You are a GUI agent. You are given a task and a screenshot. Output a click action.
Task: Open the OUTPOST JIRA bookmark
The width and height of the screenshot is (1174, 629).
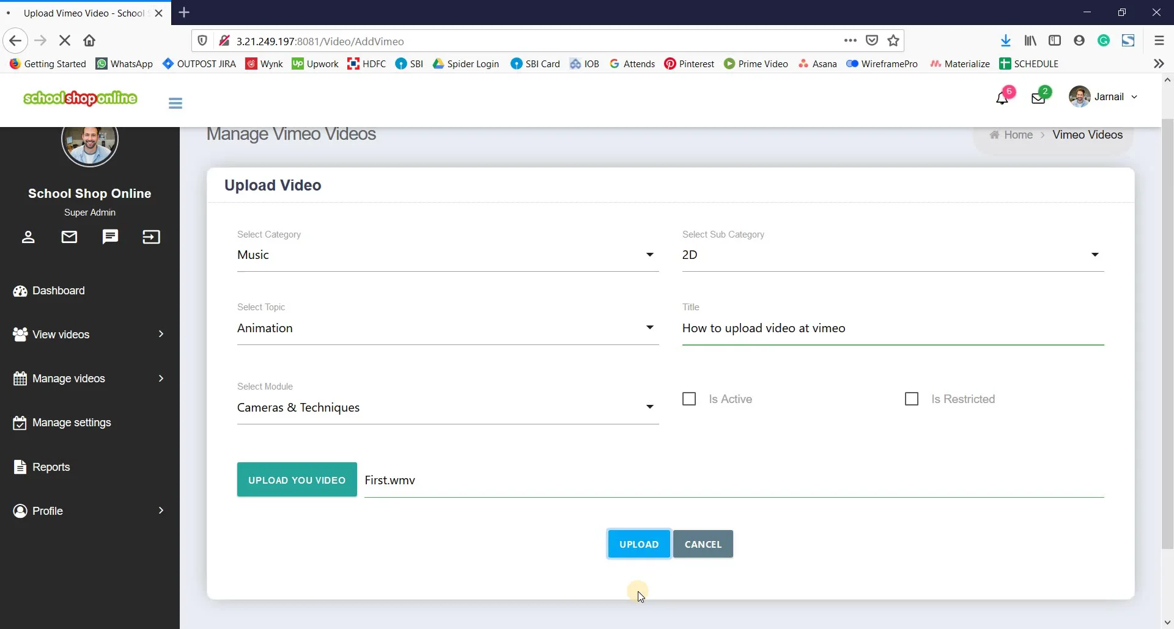(199, 64)
